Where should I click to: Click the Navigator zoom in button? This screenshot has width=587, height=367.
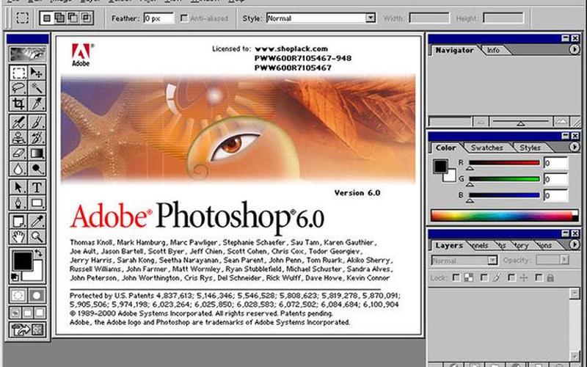[561, 122]
